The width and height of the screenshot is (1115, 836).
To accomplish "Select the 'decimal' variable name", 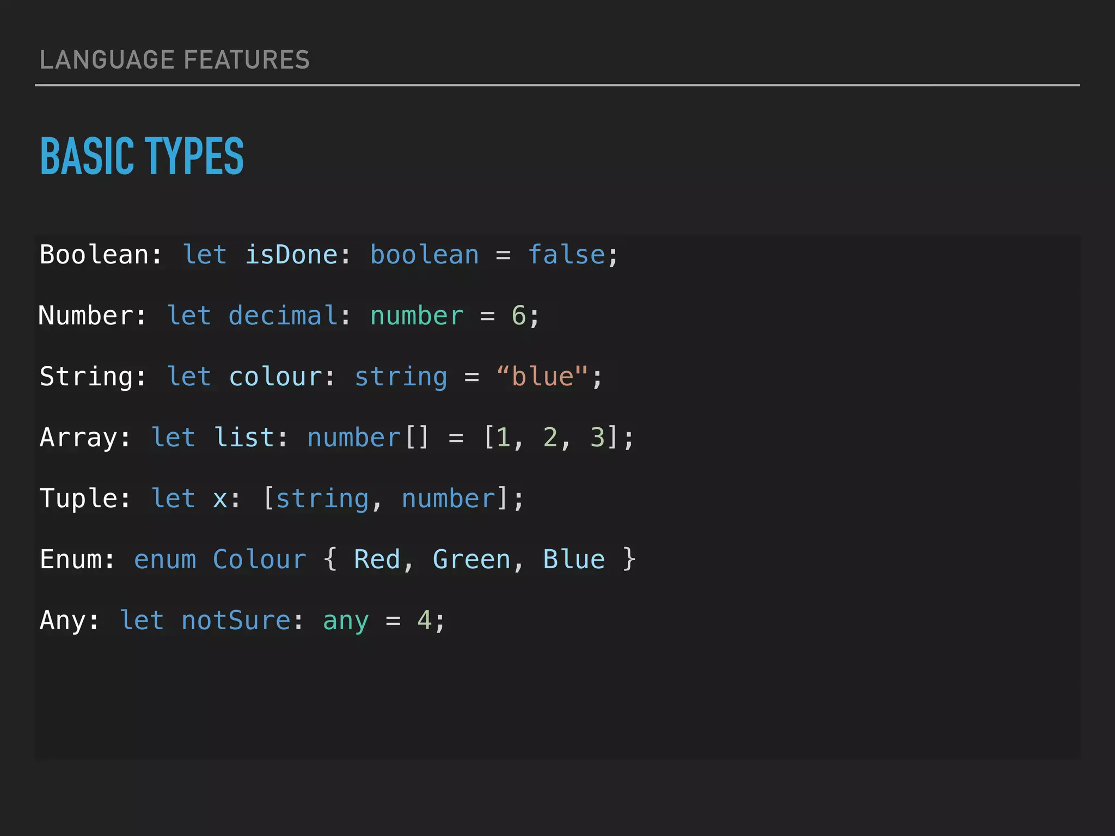I will [x=283, y=316].
